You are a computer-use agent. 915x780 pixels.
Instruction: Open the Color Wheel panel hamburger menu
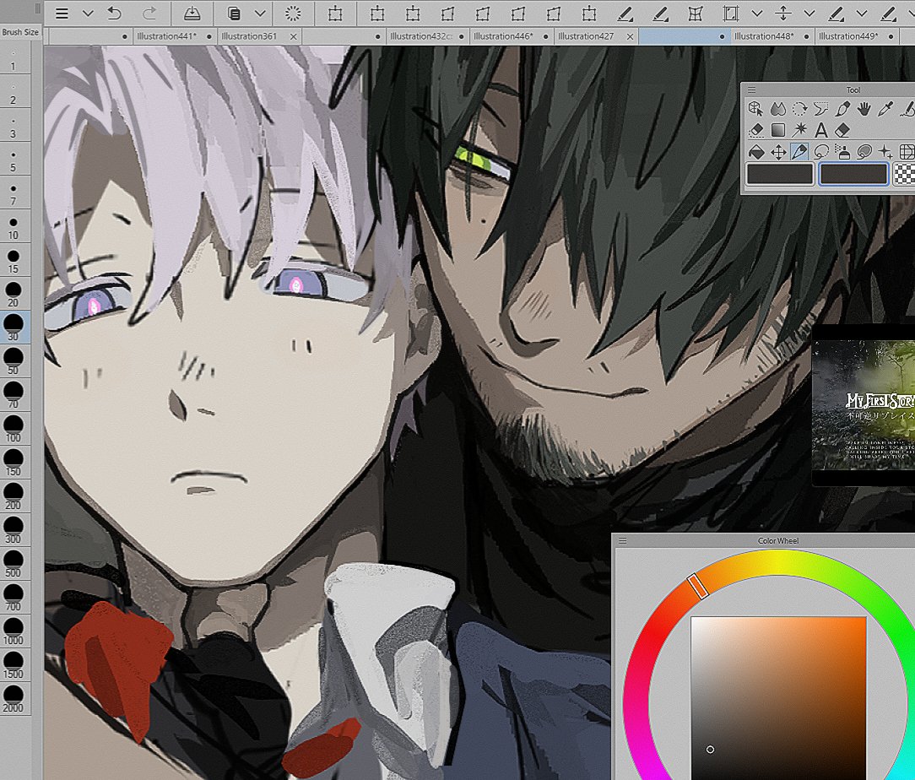click(x=623, y=541)
